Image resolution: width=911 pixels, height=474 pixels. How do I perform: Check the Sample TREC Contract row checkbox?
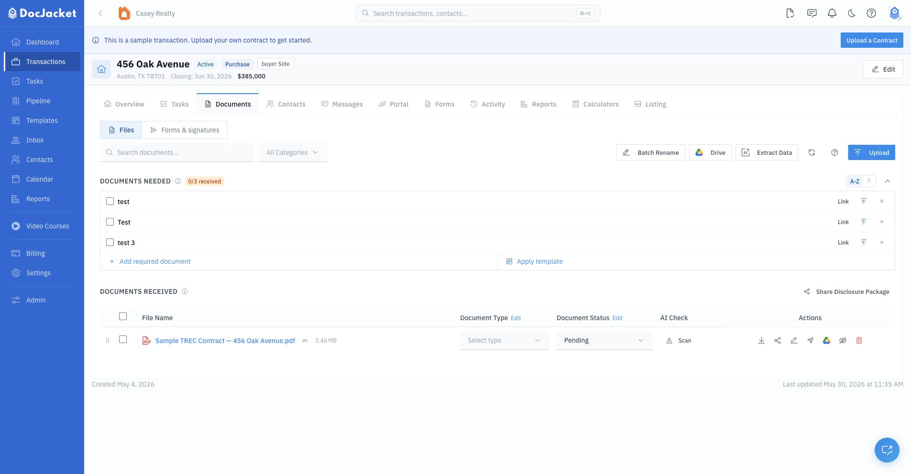point(123,339)
